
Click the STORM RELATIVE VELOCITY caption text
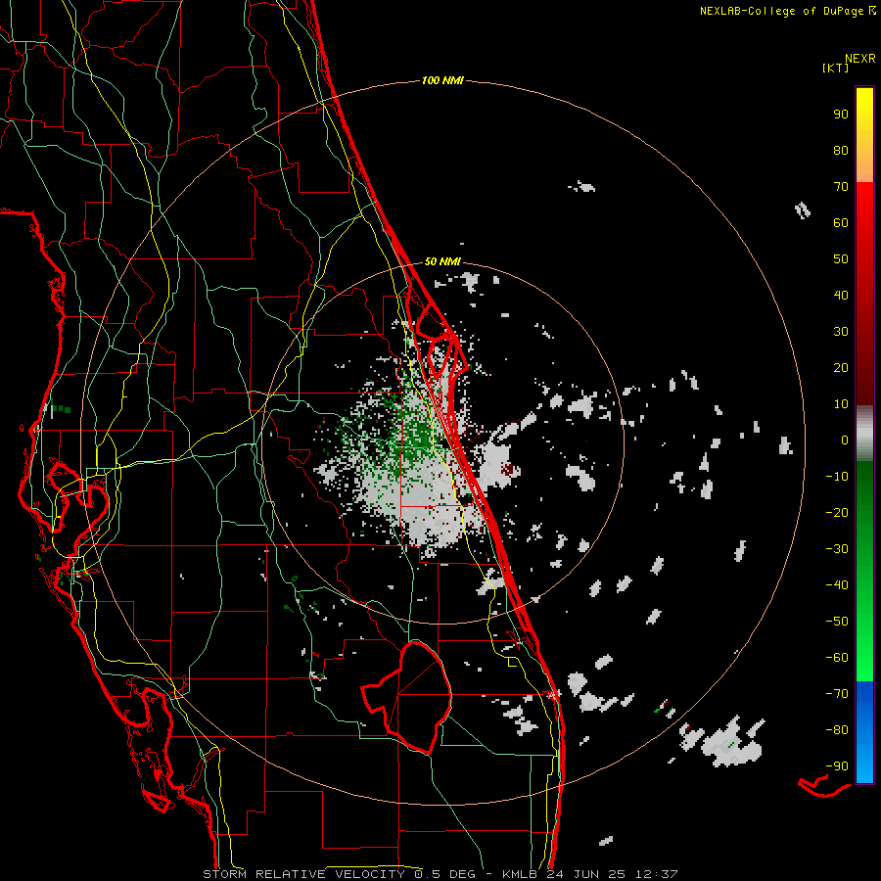coord(303,874)
